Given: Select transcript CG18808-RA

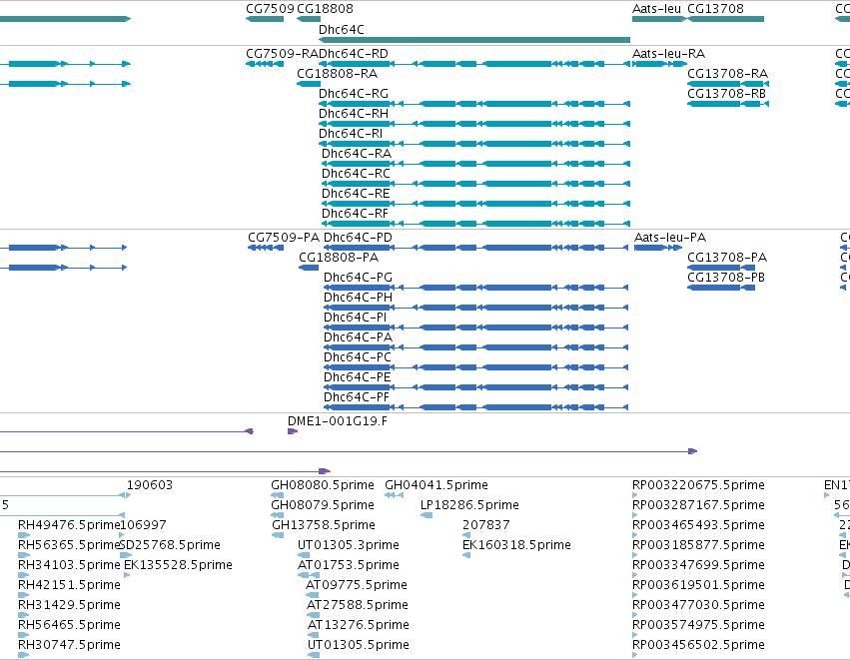Looking at the screenshot, I should (338, 74).
